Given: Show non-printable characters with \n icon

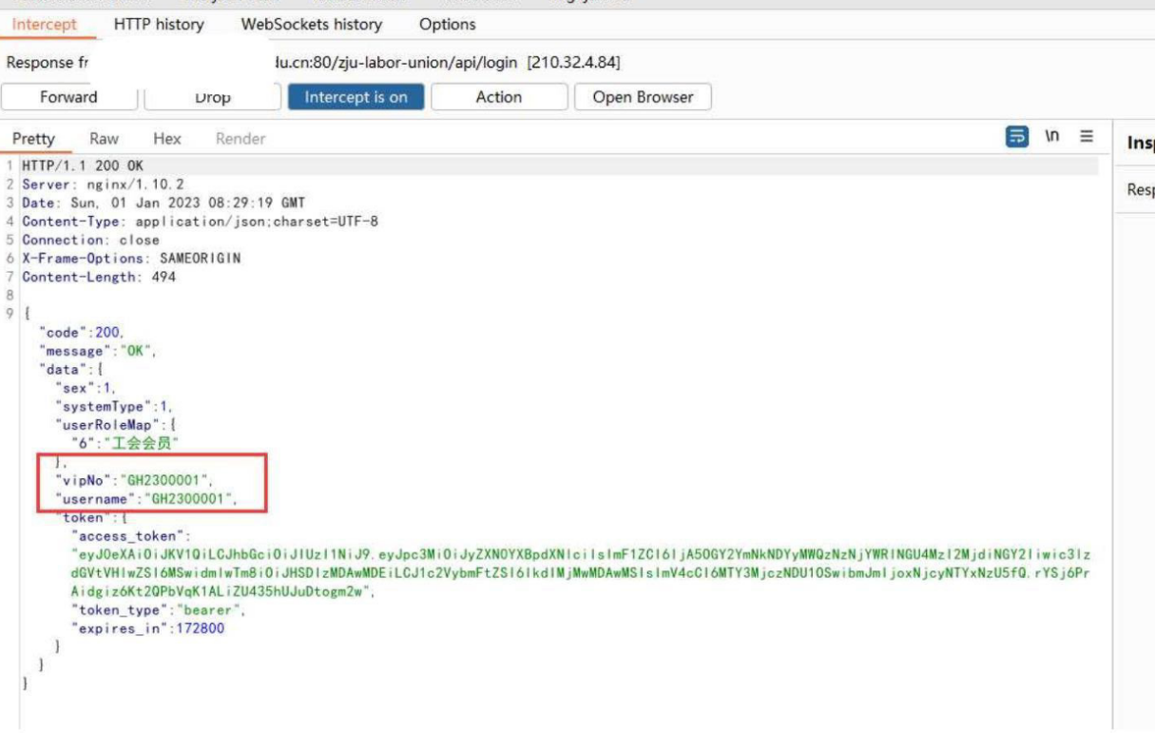Looking at the screenshot, I should (1052, 137).
